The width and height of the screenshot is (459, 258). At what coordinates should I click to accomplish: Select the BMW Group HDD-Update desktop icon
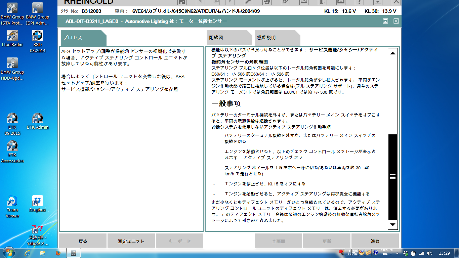point(12,69)
